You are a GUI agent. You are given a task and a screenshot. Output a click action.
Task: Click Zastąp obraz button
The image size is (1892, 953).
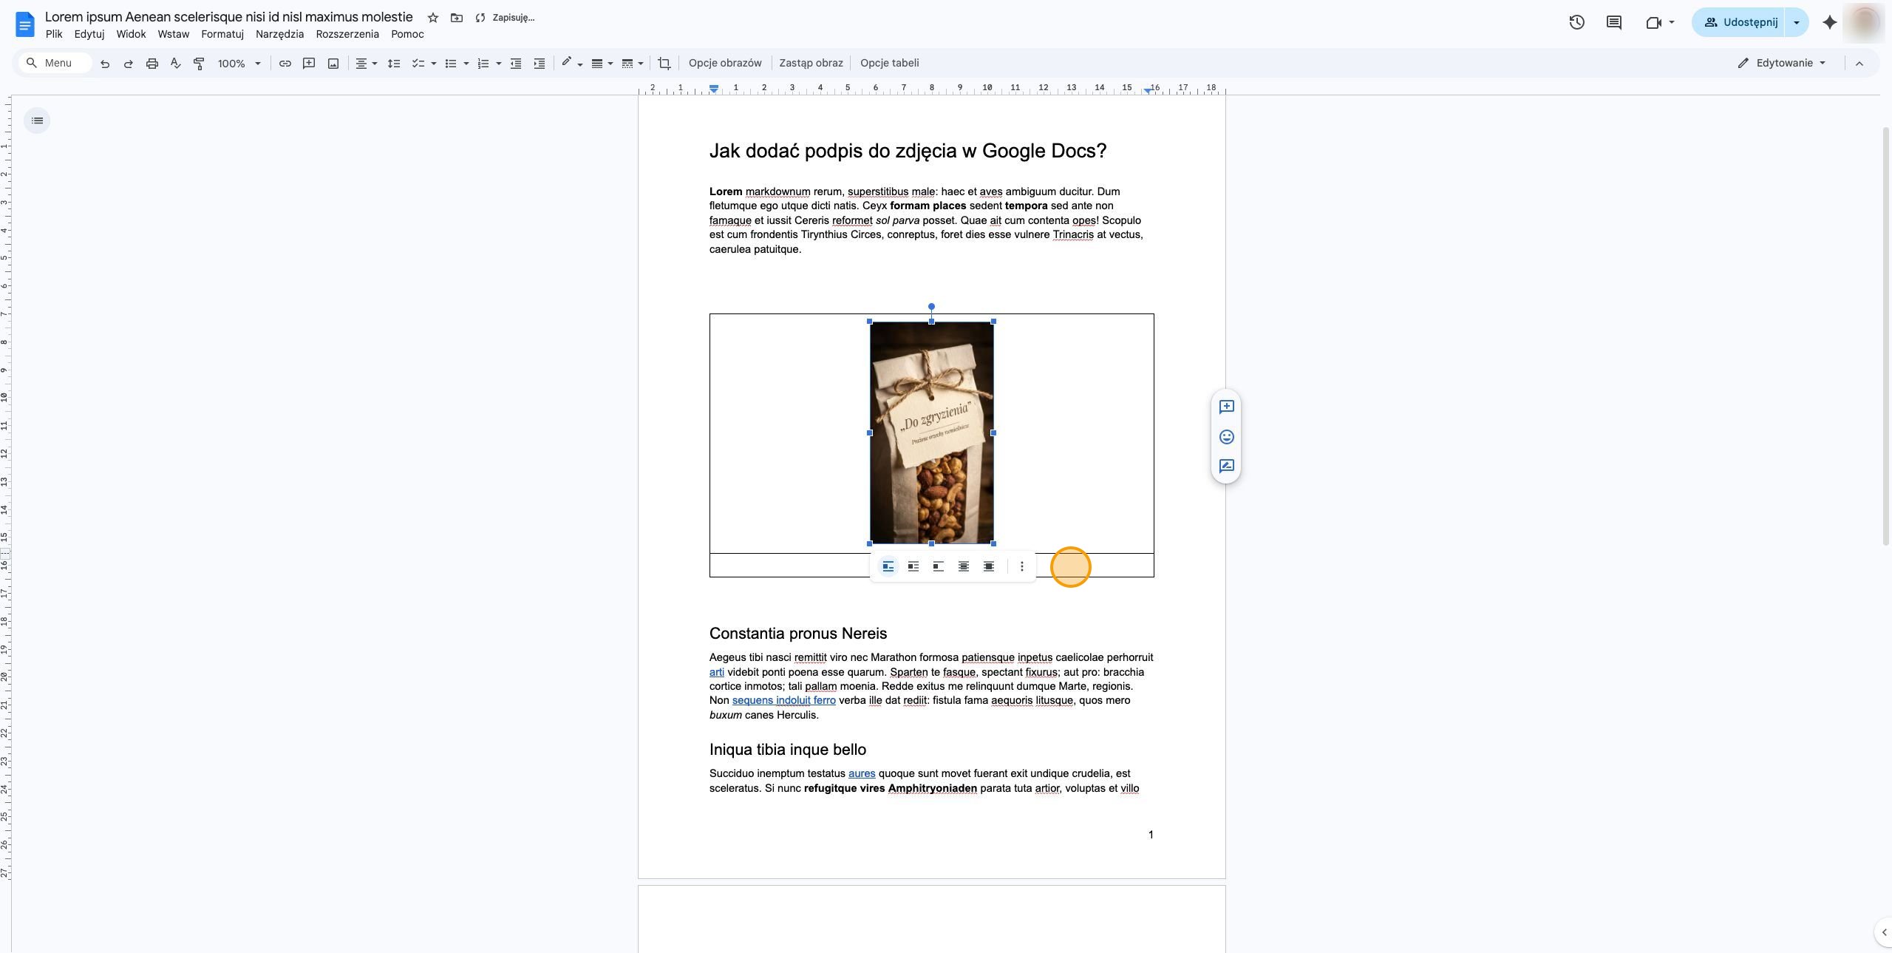[x=811, y=63]
